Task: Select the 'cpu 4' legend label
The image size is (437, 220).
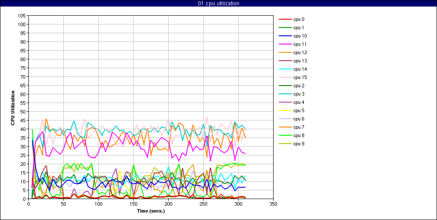Action: [x=298, y=102]
